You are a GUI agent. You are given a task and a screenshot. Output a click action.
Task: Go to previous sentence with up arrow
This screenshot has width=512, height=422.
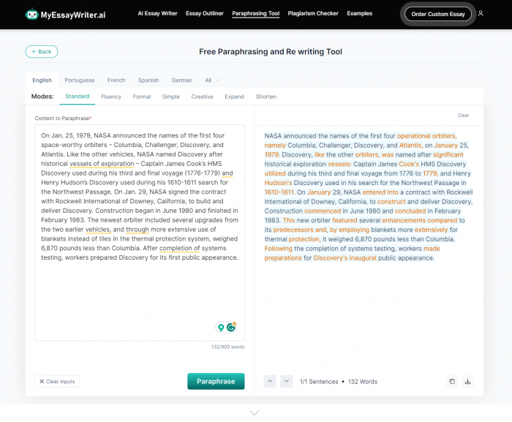(270, 381)
